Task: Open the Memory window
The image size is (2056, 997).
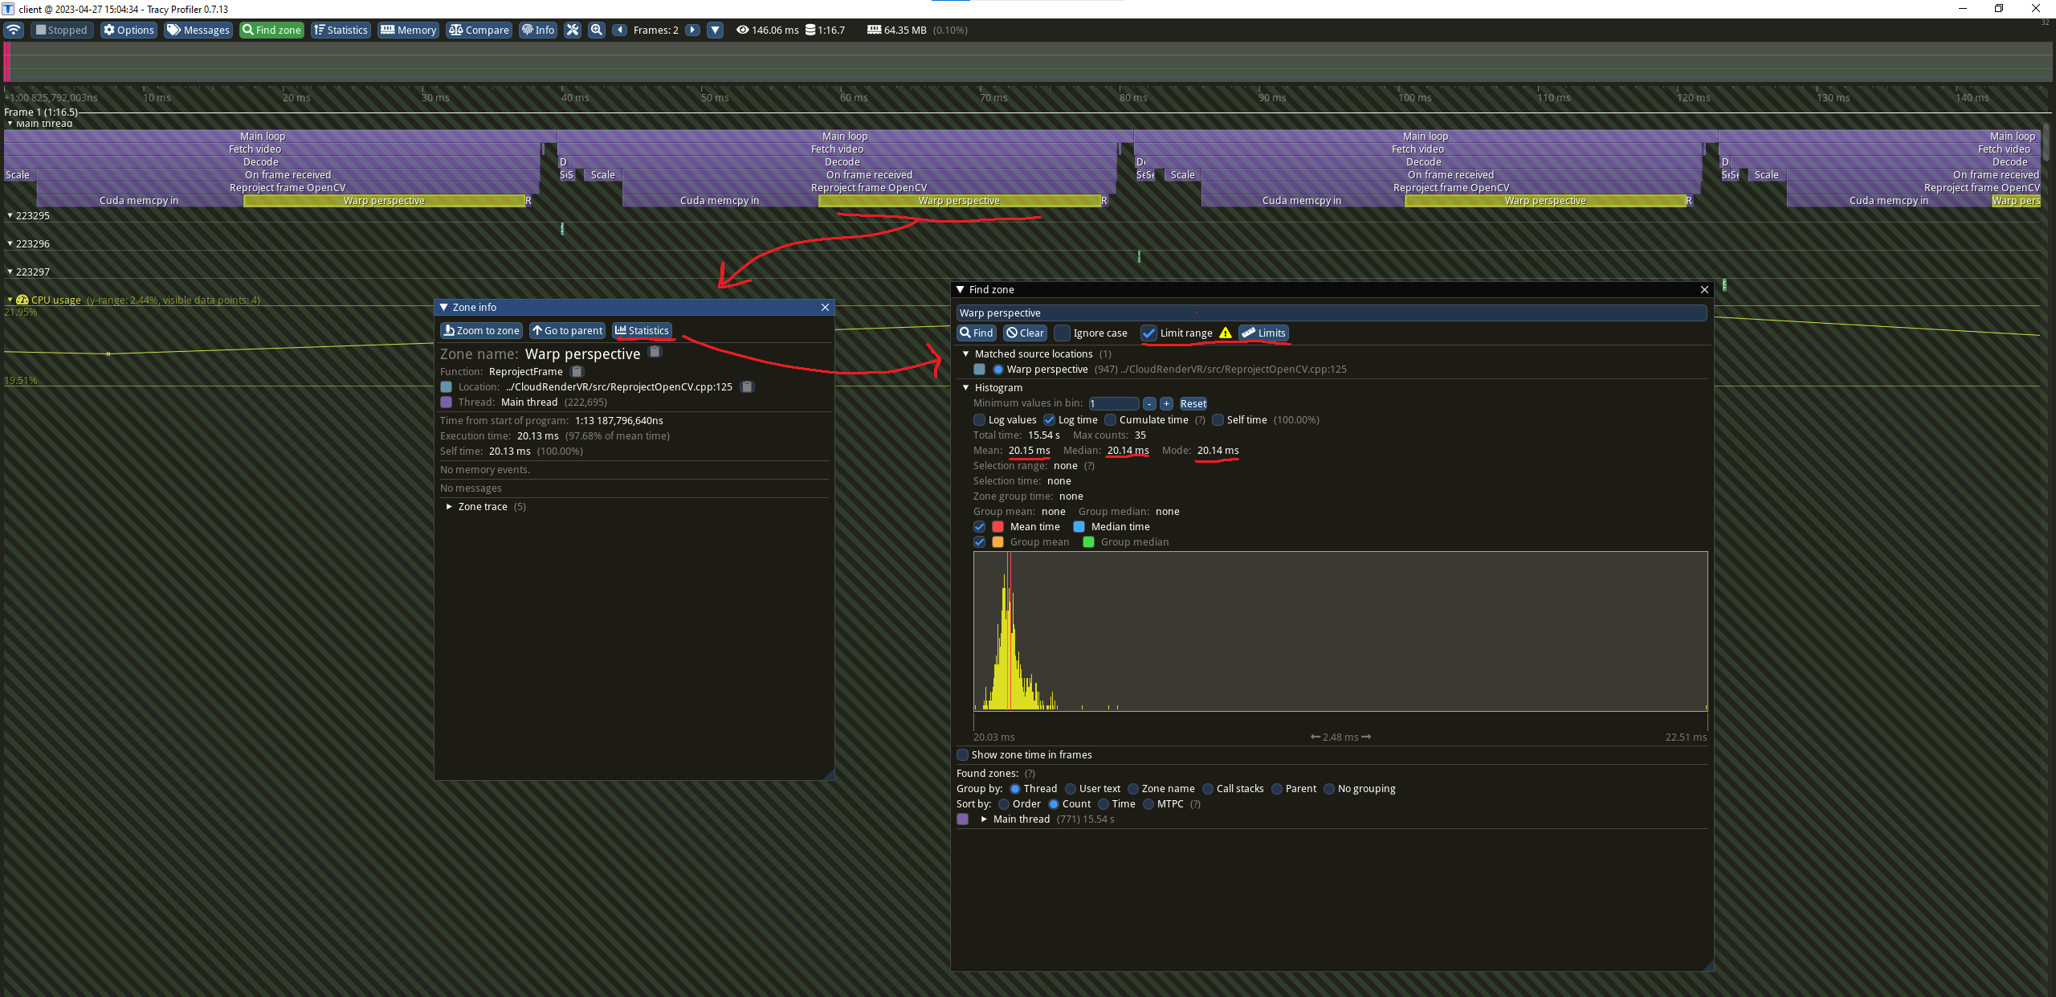Action: point(408,30)
